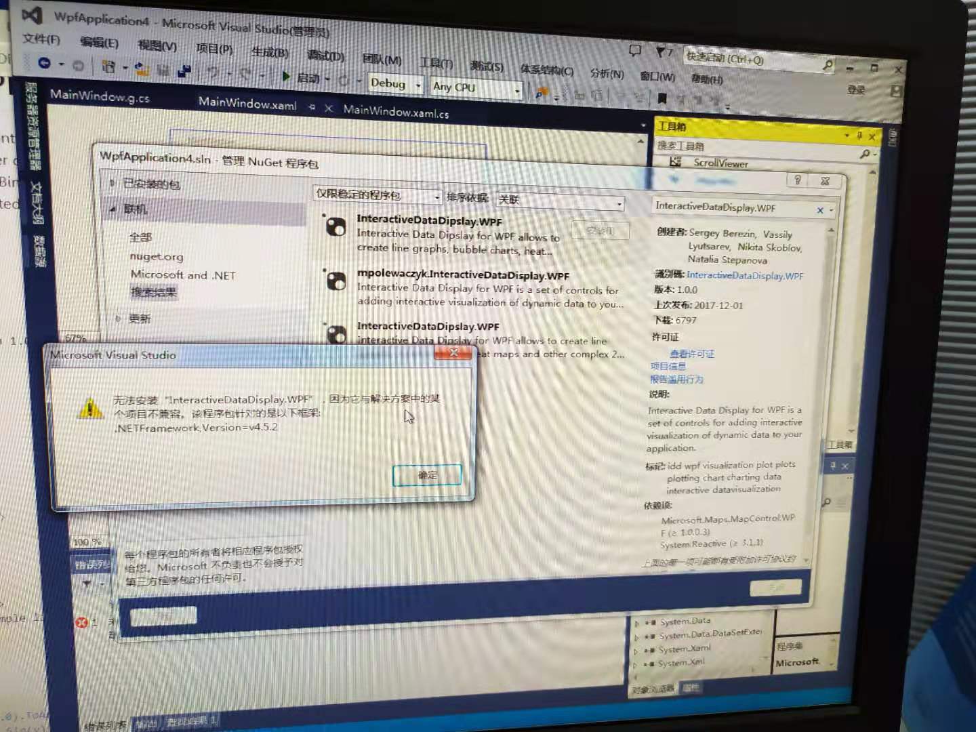Click the Open File folder icon
Image resolution: width=976 pixels, height=732 pixels.
[142, 68]
